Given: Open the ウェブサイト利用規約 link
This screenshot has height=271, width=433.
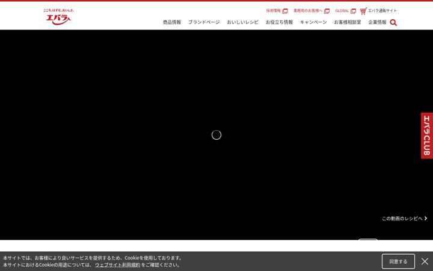Looking at the screenshot, I should coord(117,265).
